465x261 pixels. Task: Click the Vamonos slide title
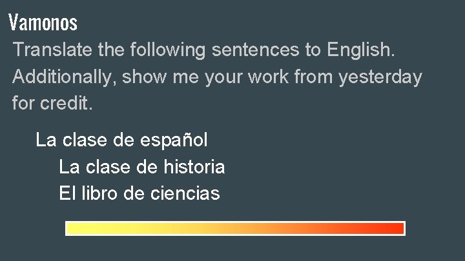click(x=43, y=24)
